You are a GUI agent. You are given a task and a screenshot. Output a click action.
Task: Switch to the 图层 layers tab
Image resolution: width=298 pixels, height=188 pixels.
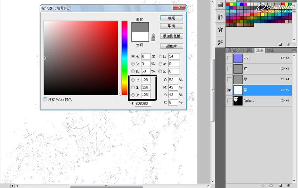coord(248,50)
